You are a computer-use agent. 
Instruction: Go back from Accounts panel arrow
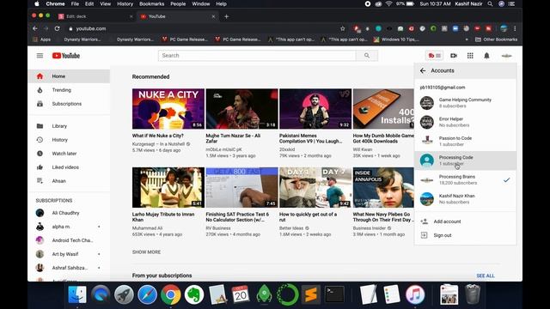coord(423,70)
